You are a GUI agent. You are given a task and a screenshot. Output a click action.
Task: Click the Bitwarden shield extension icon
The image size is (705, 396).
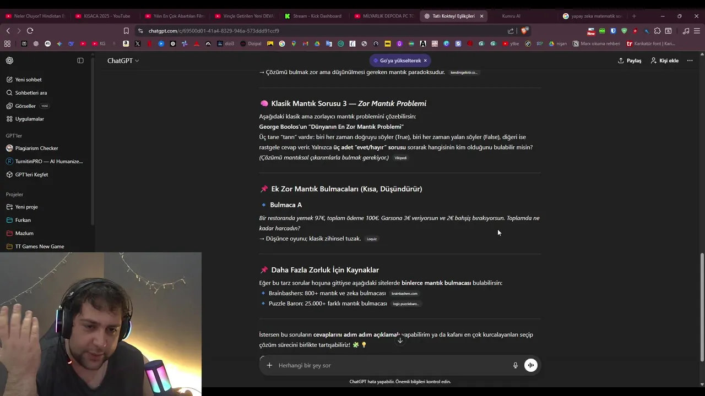tap(613, 31)
